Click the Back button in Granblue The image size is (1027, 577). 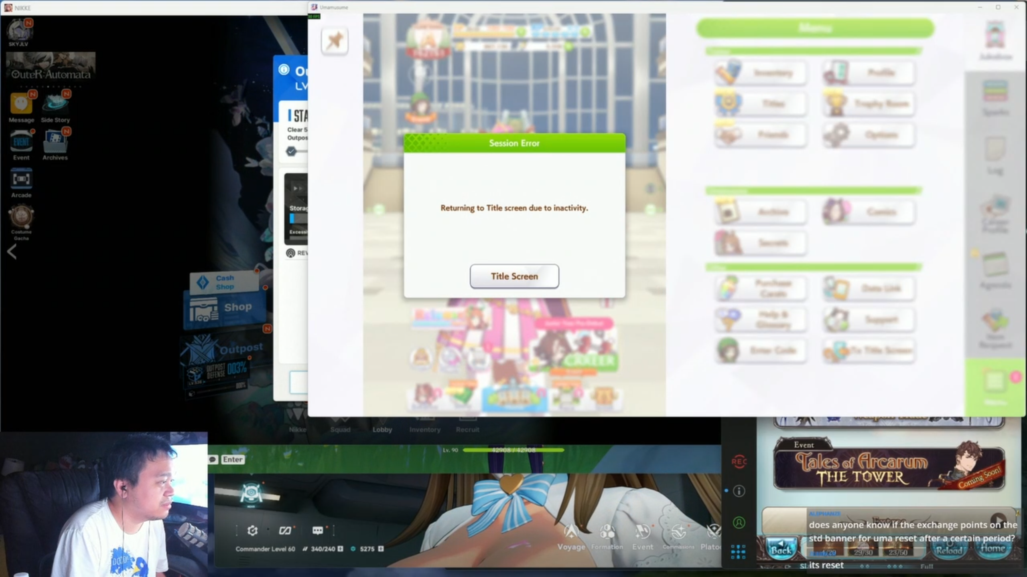pos(781,549)
